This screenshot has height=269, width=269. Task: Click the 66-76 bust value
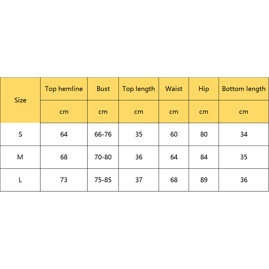tap(103, 134)
